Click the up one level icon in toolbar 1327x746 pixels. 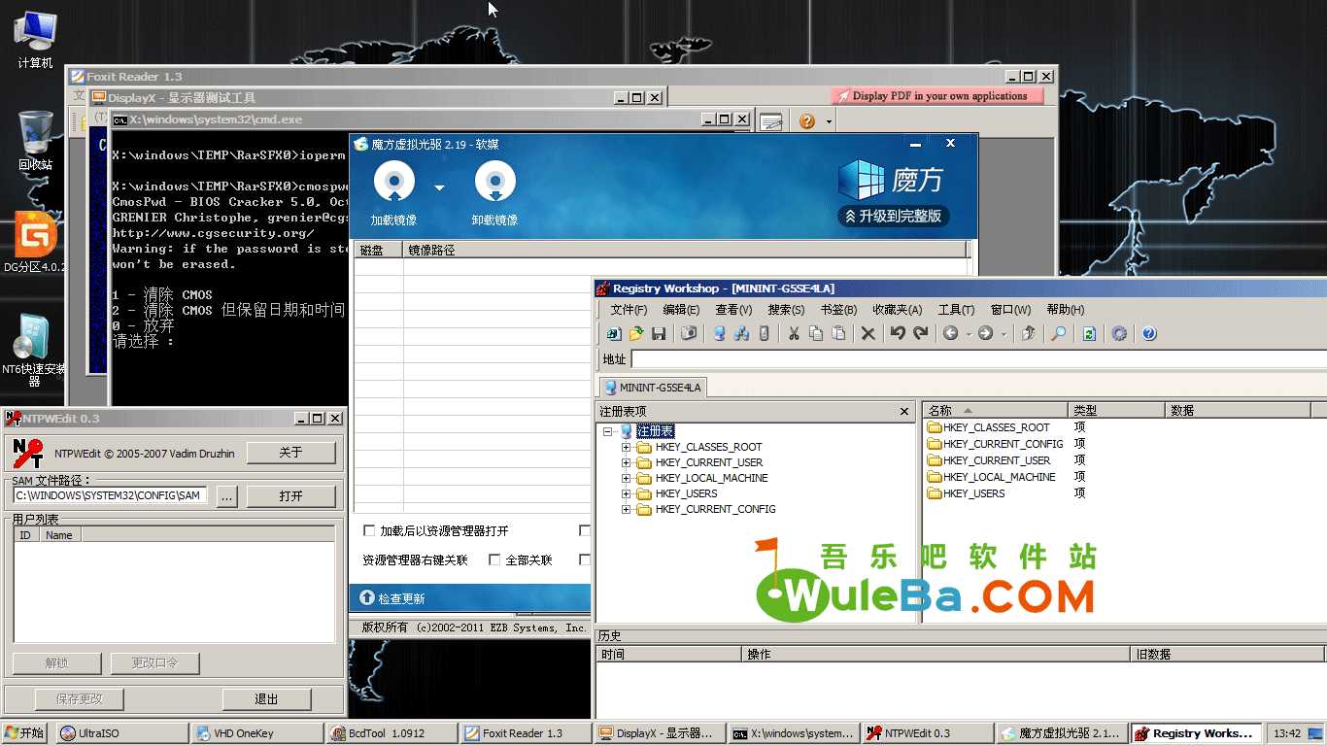1028,333
